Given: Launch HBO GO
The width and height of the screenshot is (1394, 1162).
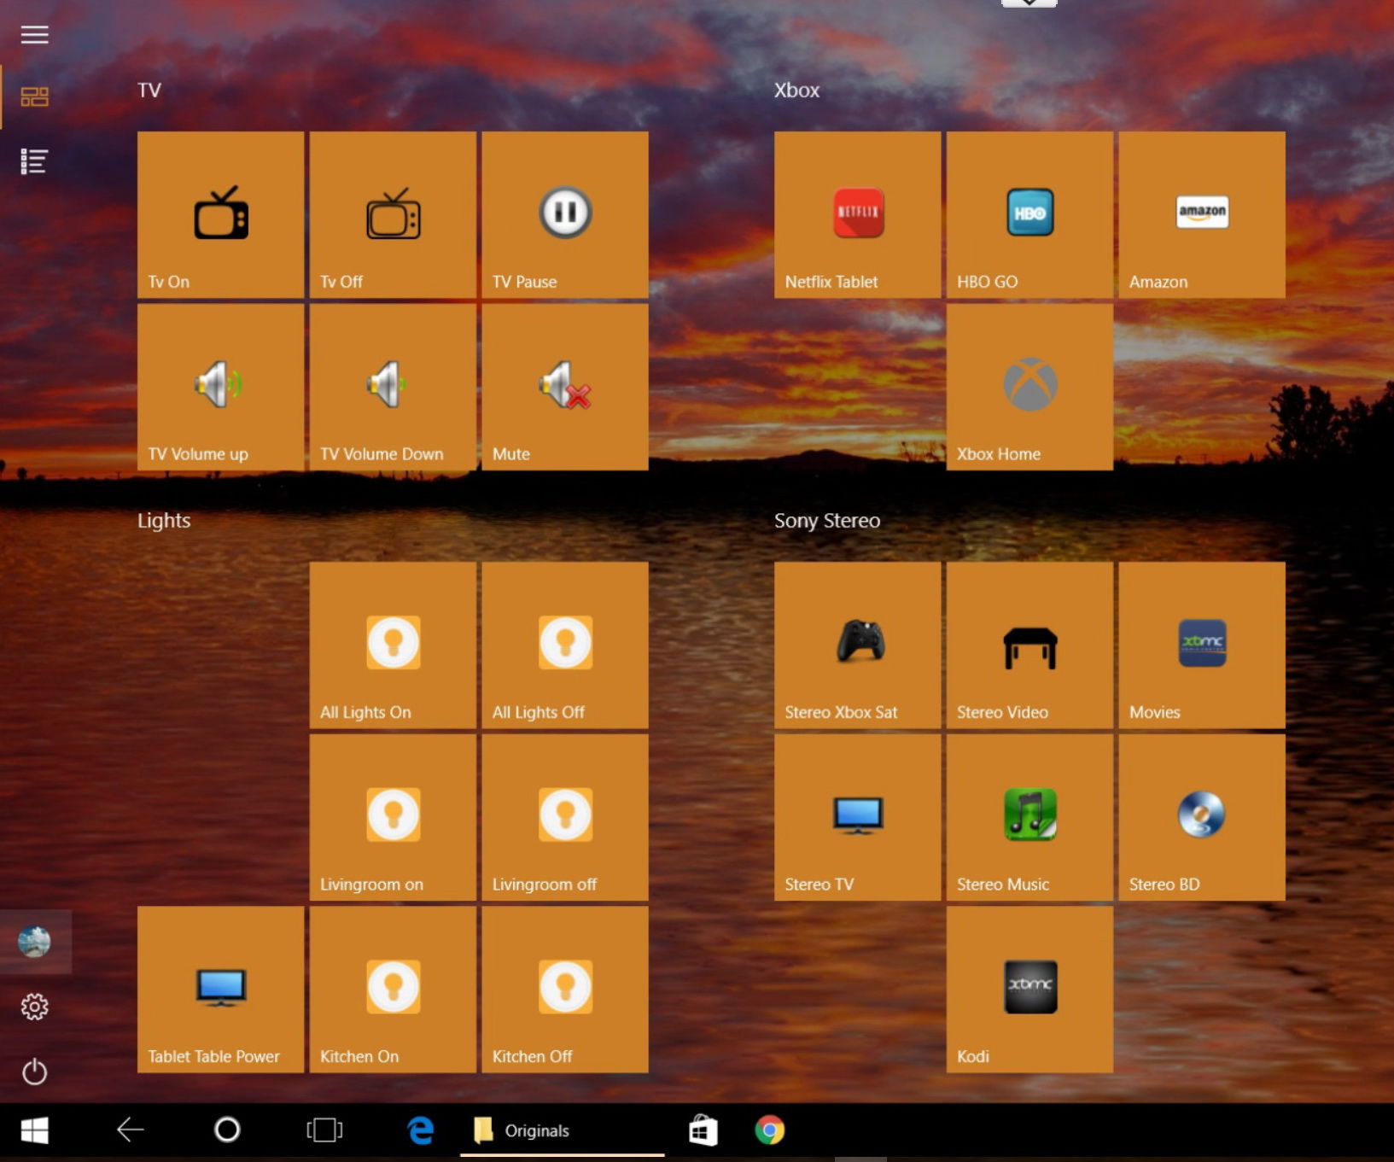Looking at the screenshot, I should coord(1029,213).
